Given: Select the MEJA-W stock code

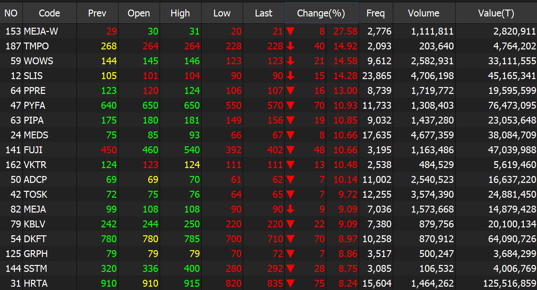Looking at the screenshot, I should (41, 31).
